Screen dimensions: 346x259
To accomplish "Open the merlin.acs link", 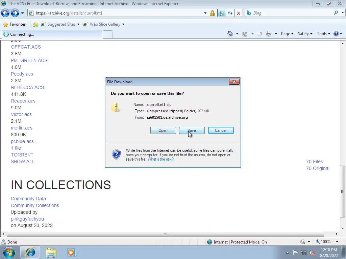I will click(21, 128).
